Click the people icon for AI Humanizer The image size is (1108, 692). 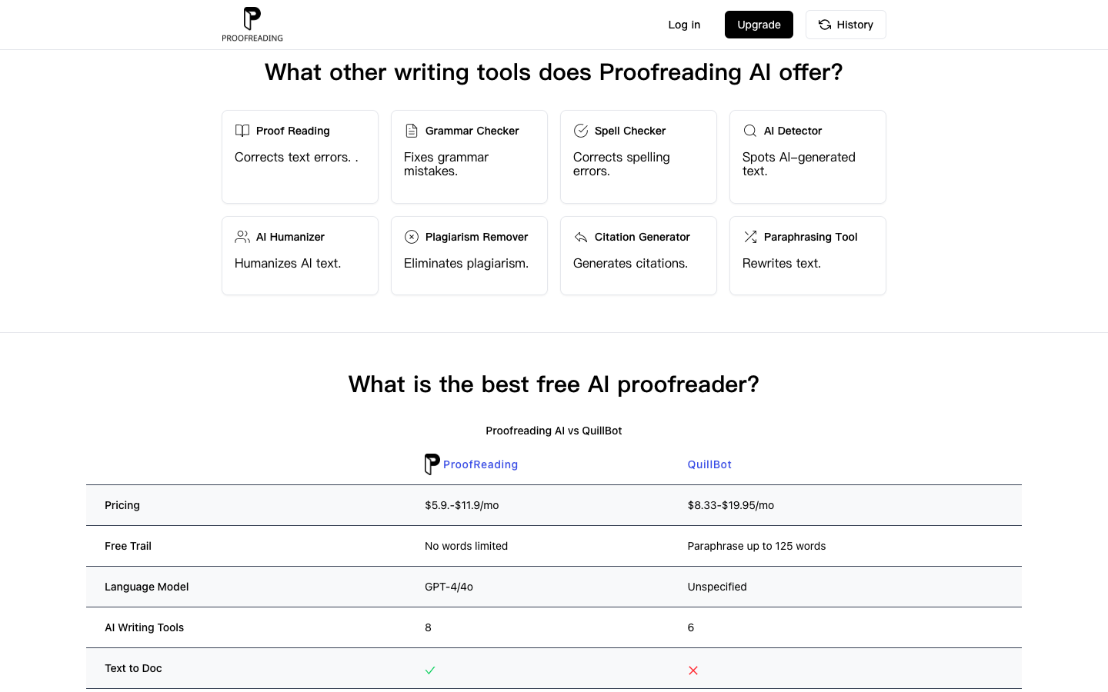[242, 237]
